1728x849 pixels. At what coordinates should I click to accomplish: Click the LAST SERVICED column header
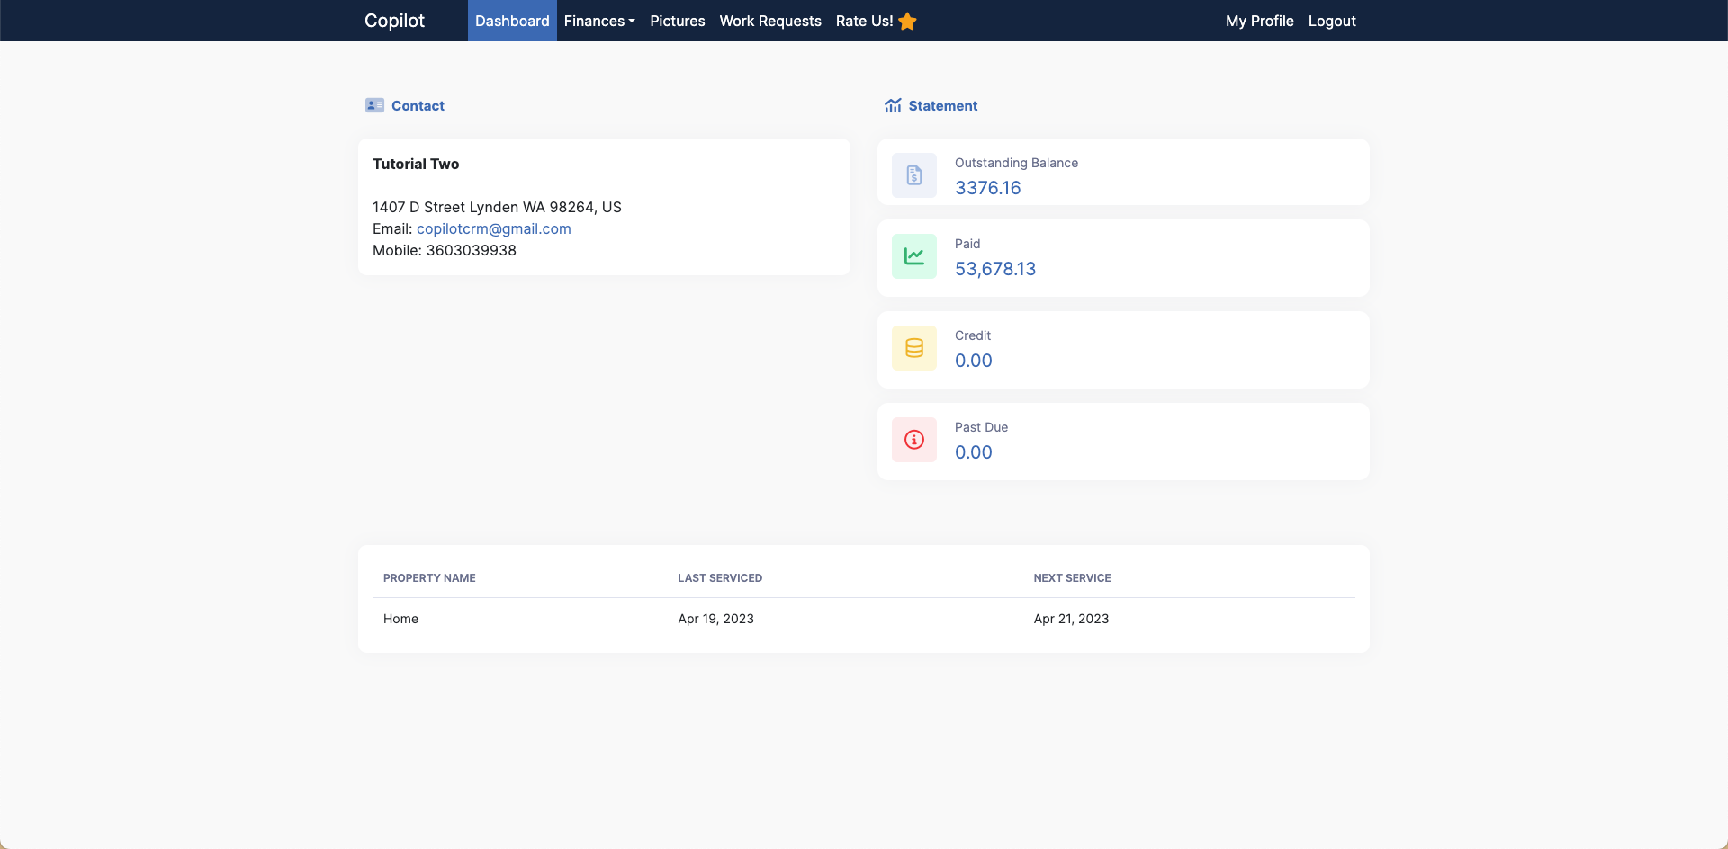click(x=720, y=578)
